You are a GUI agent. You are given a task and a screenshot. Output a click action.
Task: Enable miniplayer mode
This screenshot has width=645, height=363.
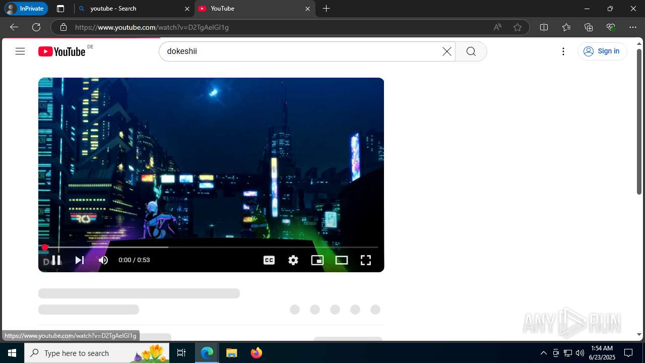[317, 260]
